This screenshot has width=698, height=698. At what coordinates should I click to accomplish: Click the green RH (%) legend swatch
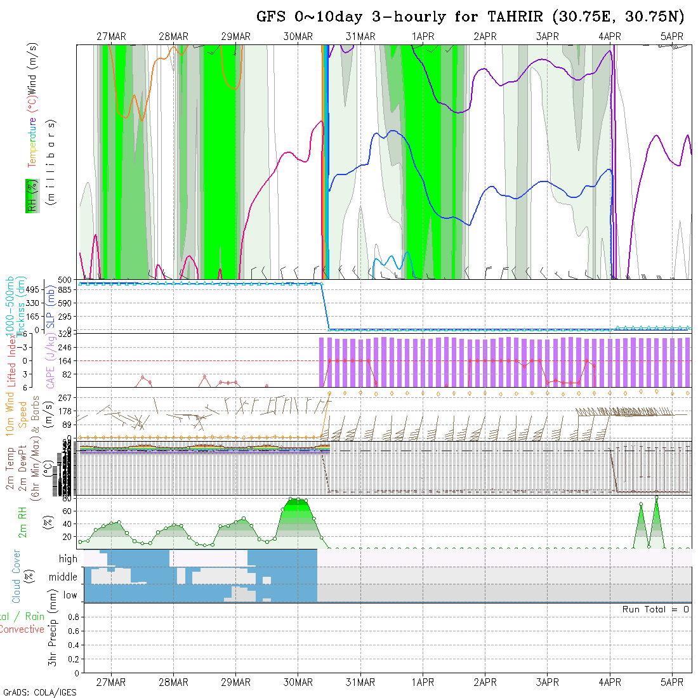31,196
